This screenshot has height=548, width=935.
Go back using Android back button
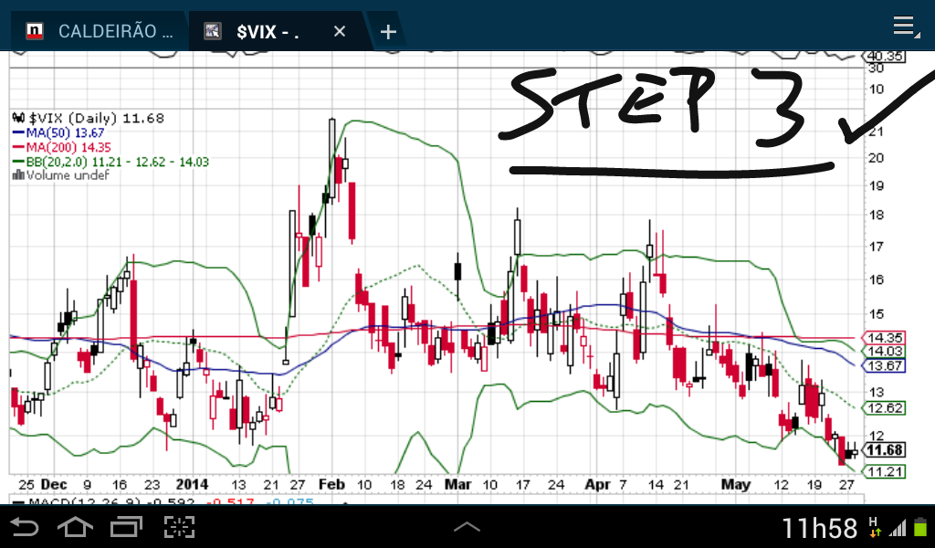coord(25,527)
